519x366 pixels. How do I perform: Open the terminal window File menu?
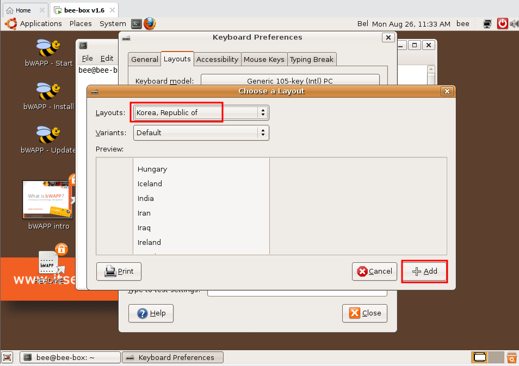(x=87, y=59)
